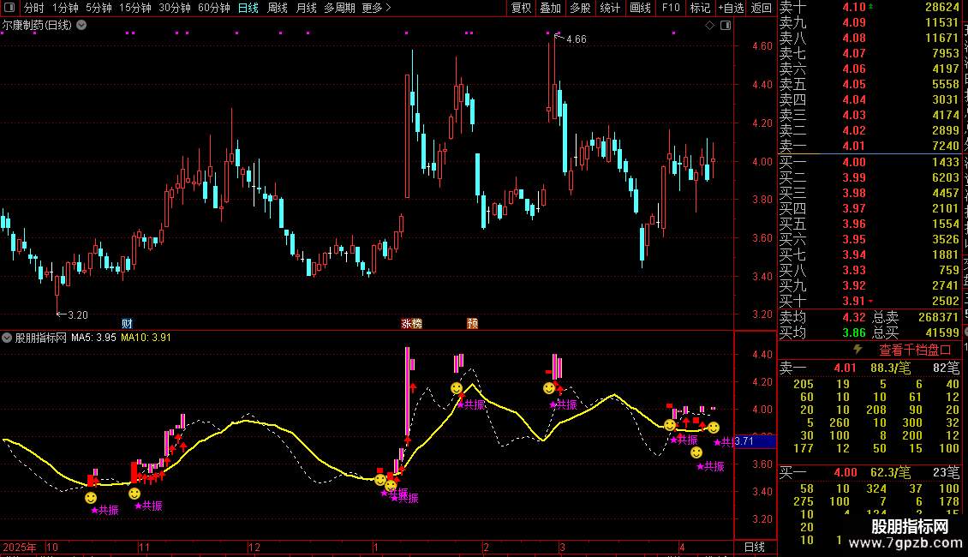The height and width of the screenshot is (557, 968).
Task: Expand the 股朋指标网 indicator chevron
Action: (7, 338)
